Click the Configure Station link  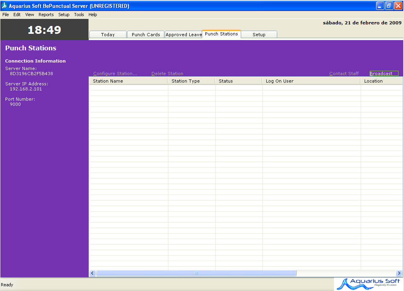pyautogui.click(x=115, y=74)
